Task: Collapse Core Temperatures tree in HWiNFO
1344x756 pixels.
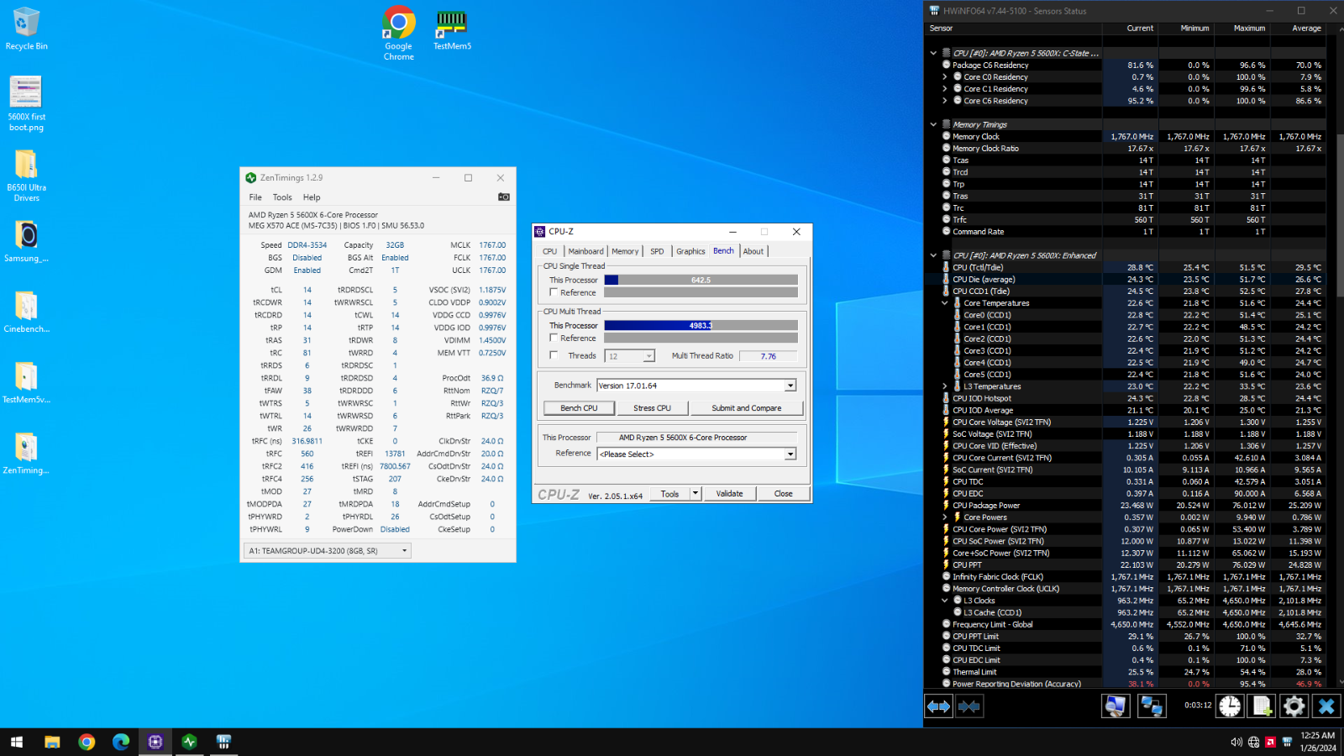Action: click(x=945, y=303)
